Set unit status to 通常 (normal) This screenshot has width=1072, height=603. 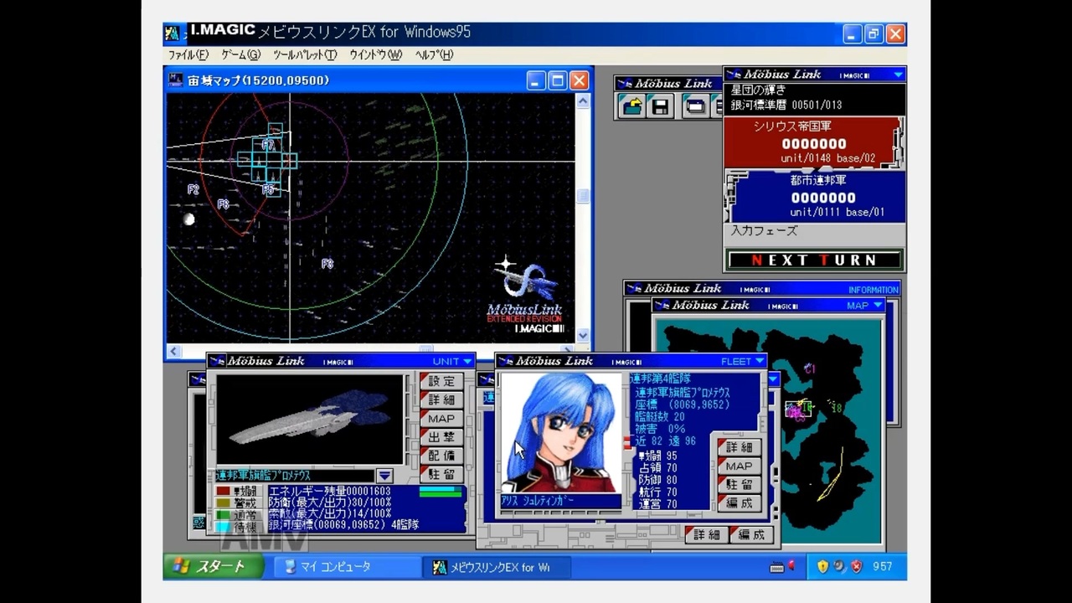click(x=238, y=514)
